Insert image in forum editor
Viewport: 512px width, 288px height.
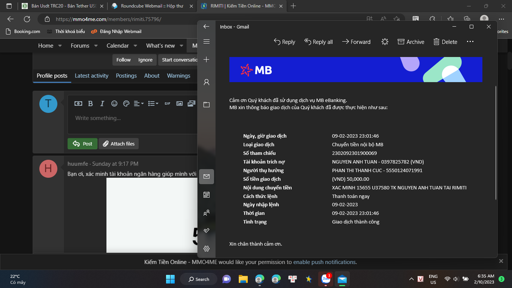180,103
